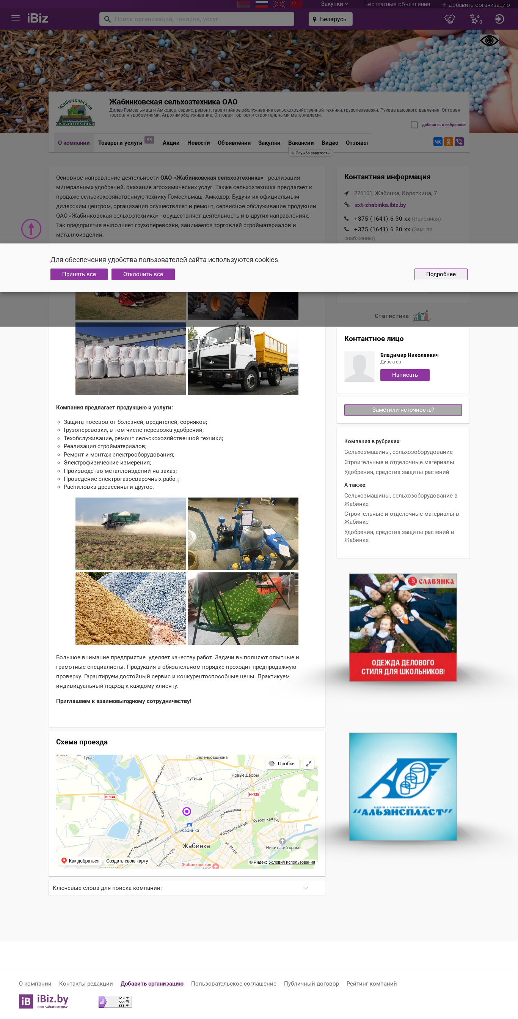Viewport: 518px width, 1019px height.
Task: Open the Акции tab
Action: click(x=171, y=143)
